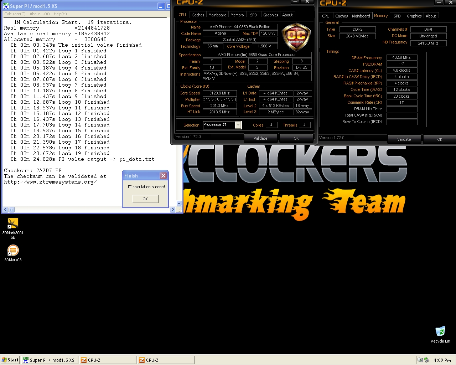Select the Caches tab in right CPU-Z

coord(341,16)
